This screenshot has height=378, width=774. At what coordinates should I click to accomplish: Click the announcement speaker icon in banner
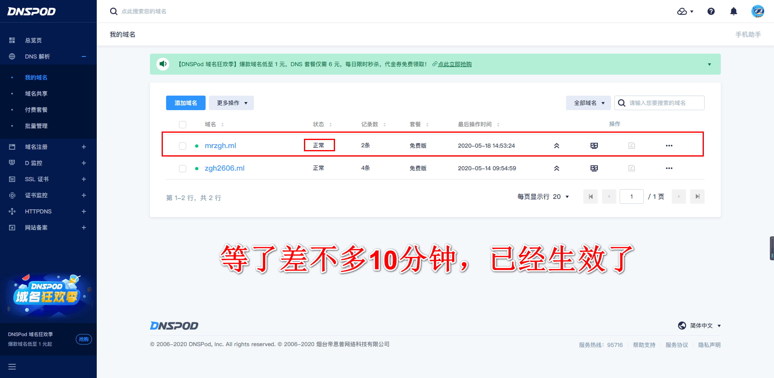tap(163, 64)
